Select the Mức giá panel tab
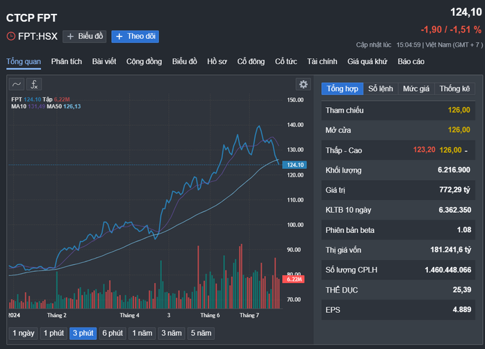Image resolution: width=485 pixels, height=349 pixels. coord(416,89)
